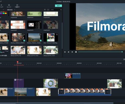Select the Stocksy 475288 clip on timeline
Viewport: 125px width, 104px height.
[x=7, y=92]
